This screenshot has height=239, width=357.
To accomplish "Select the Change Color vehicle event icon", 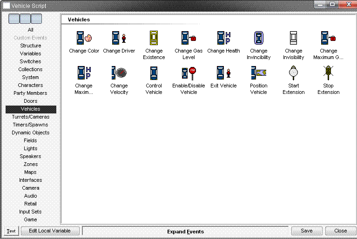I will point(84,38).
